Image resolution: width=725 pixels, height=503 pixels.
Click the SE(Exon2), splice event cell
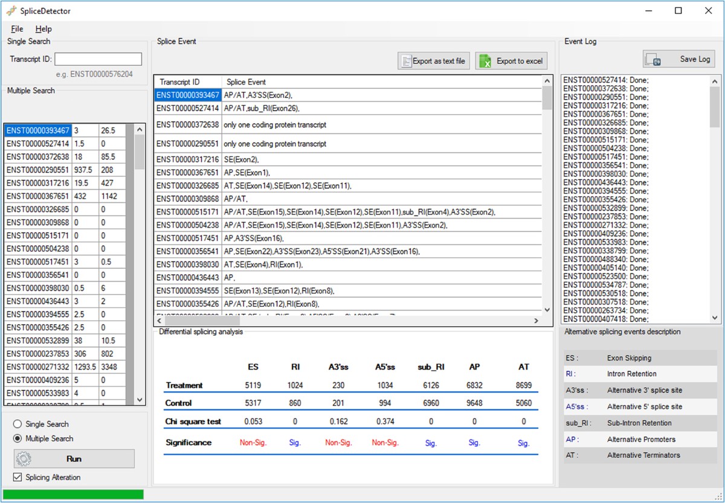382,159
